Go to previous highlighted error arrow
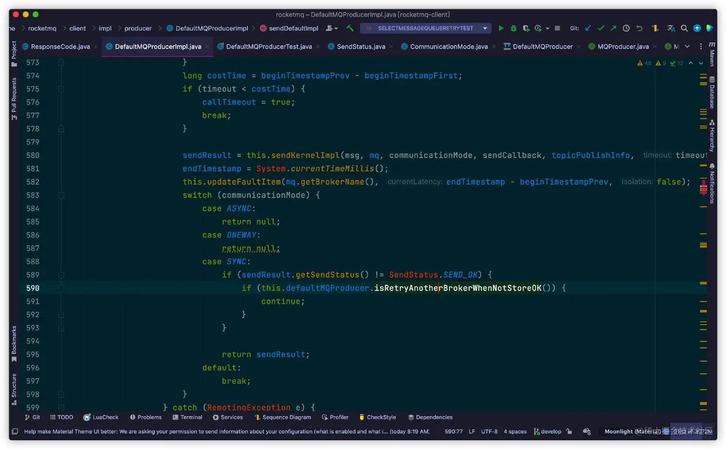The height and width of the screenshot is (449, 726). pyautogui.click(x=690, y=63)
